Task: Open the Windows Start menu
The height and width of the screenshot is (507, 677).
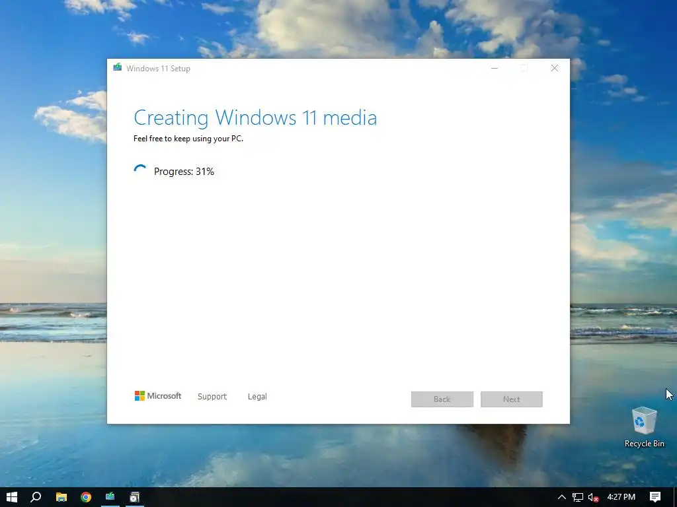Action: pyautogui.click(x=12, y=497)
